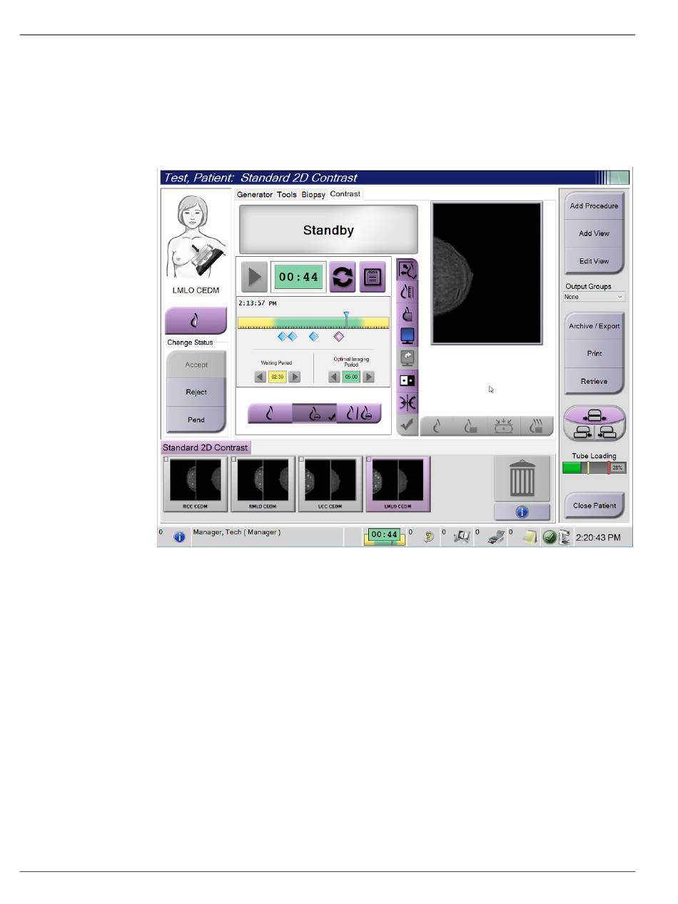Switch to the Biopsy tab
This screenshot has width=678, height=904.
tap(313, 194)
